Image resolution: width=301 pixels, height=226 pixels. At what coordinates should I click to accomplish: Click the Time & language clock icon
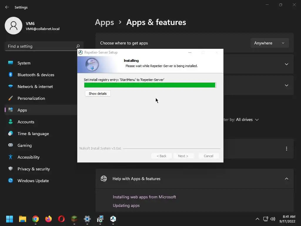11,133
